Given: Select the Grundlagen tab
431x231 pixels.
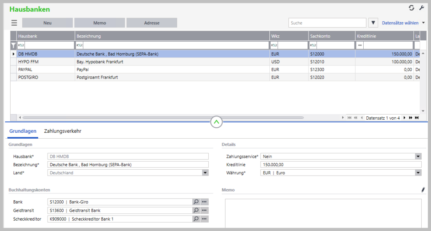Looking at the screenshot, I should 22,131.
